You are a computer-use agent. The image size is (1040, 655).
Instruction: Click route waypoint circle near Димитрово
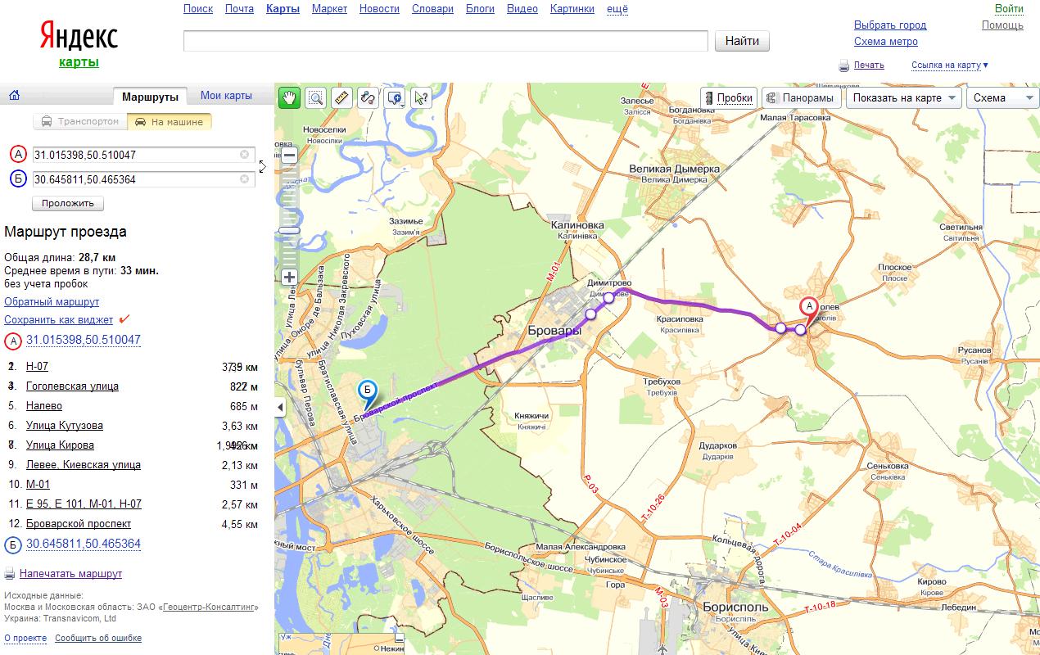click(x=608, y=298)
